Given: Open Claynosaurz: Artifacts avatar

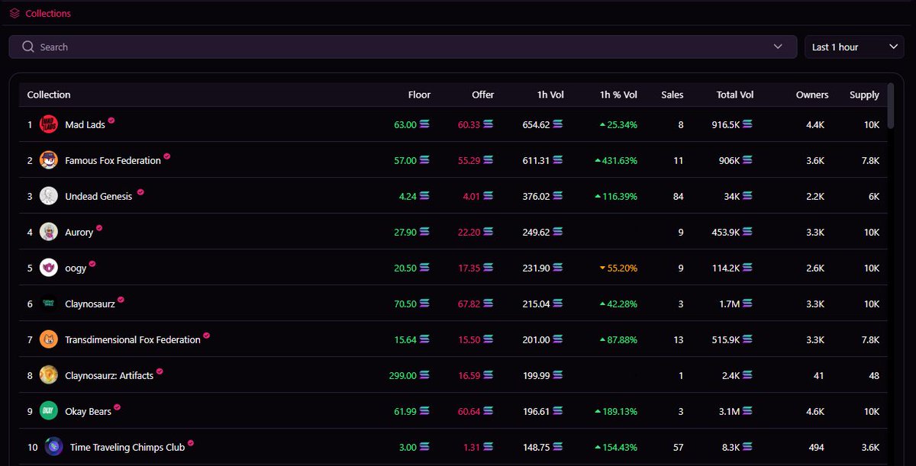Looking at the screenshot, I should pos(49,375).
